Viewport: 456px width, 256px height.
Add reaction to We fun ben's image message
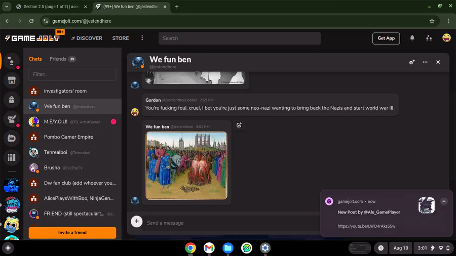(239, 125)
